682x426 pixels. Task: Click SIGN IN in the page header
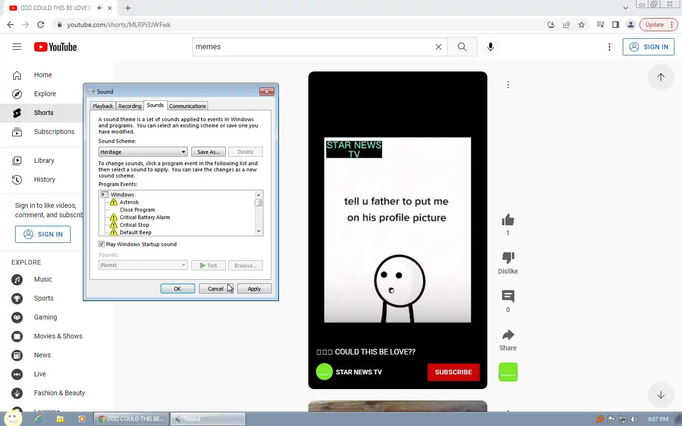648,47
